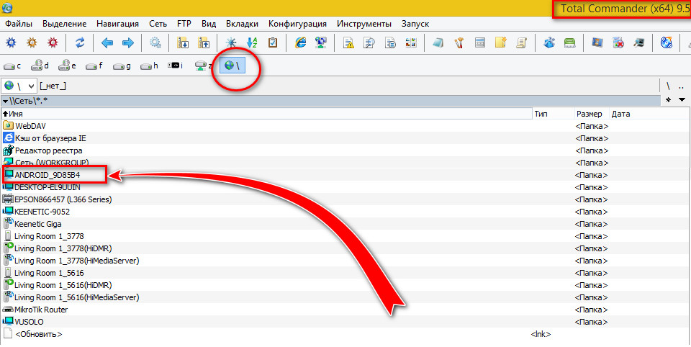Image resolution: width=691 pixels, height=347 pixels.
Task: Sort by the Тип column header
Action: coord(553,114)
